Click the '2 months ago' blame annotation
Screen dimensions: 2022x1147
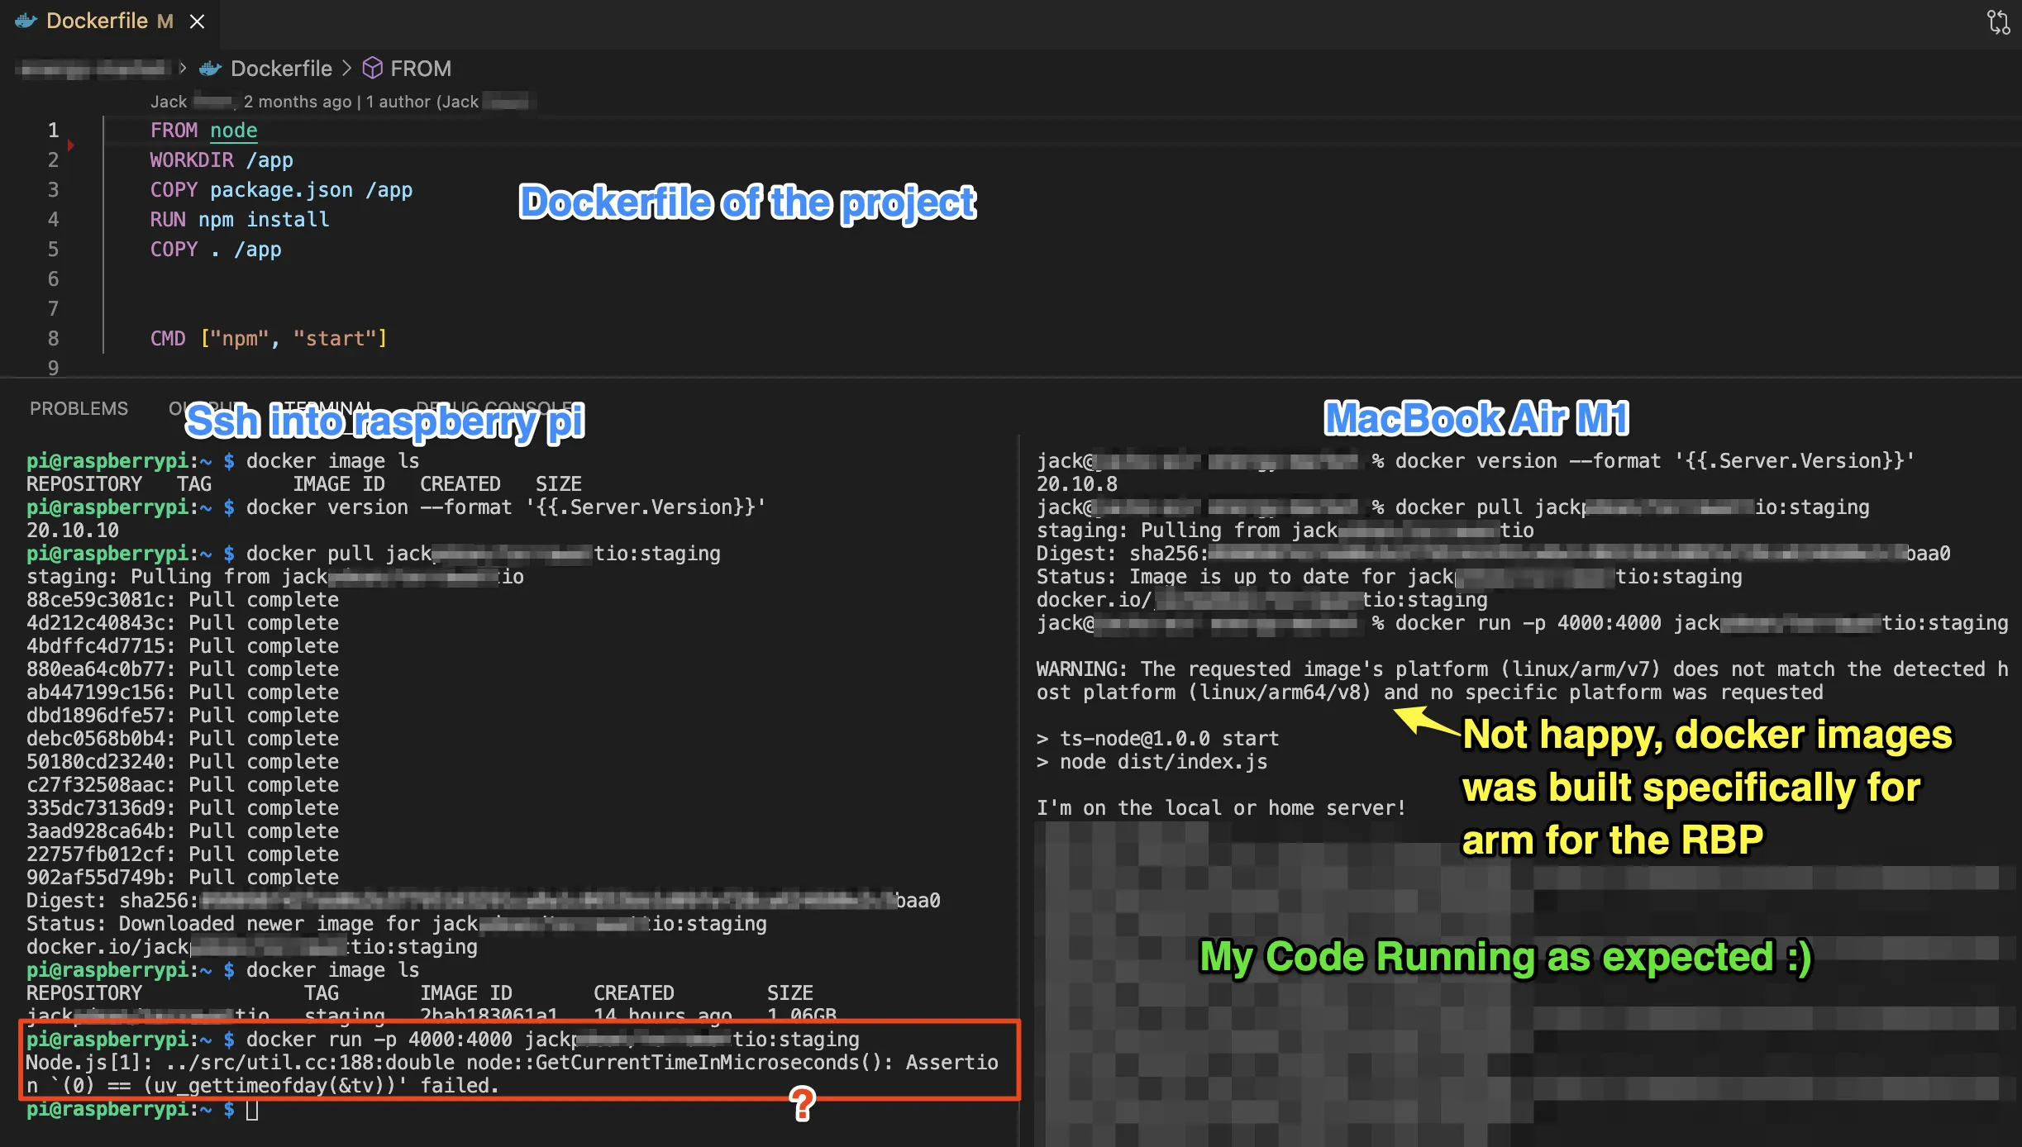point(297,102)
